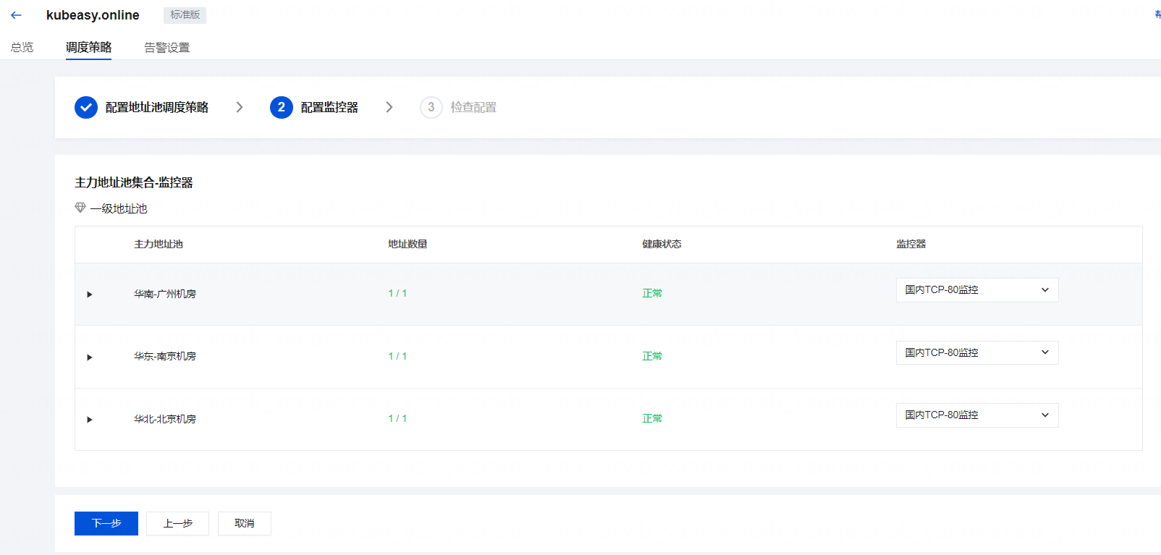Screen dimensions: 1161x555
Task: Click the 取消 button
Action: coord(245,523)
